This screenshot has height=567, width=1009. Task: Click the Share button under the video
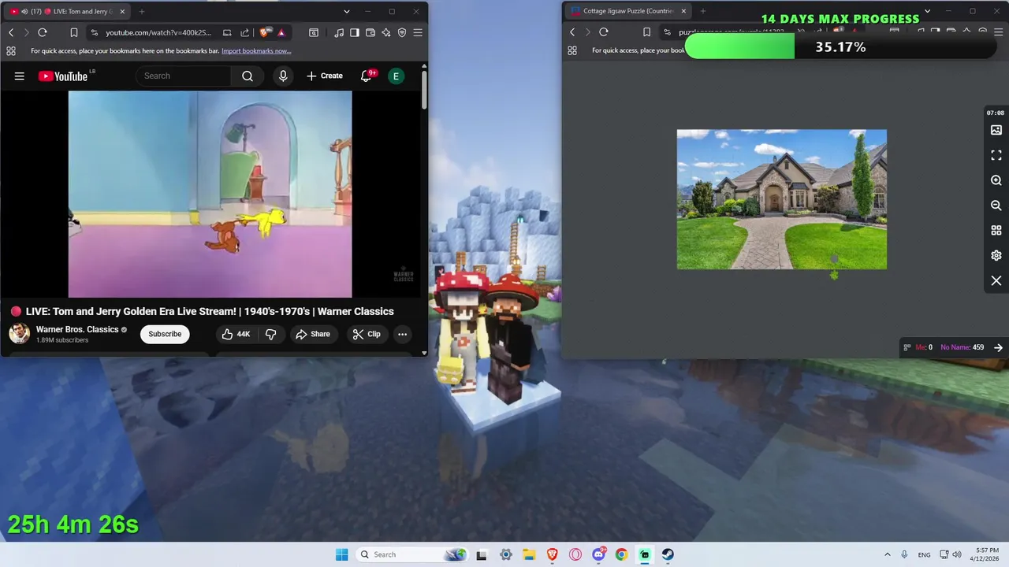313,334
